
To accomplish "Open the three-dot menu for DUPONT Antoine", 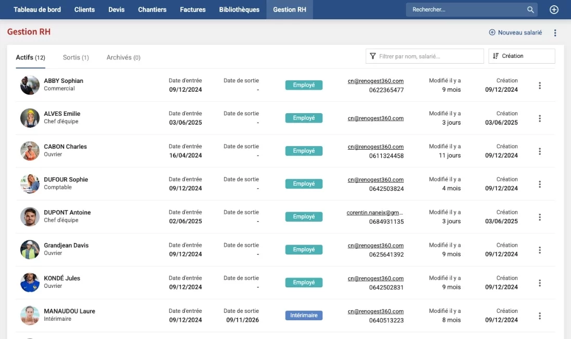I will pos(540,217).
